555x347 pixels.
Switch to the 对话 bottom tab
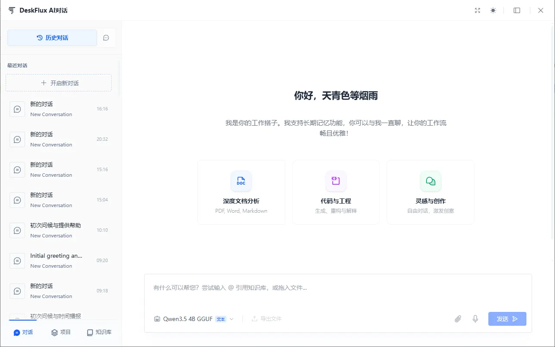(23, 332)
